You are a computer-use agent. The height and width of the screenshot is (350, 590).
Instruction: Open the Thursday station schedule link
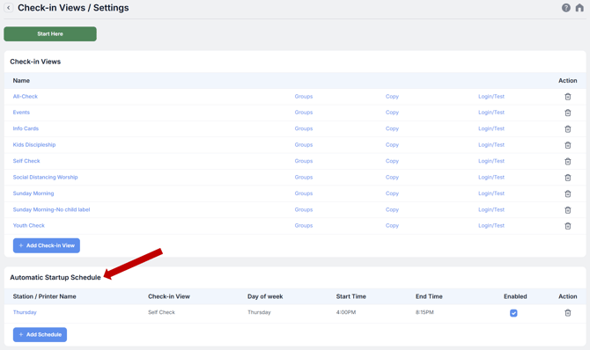coord(25,312)
